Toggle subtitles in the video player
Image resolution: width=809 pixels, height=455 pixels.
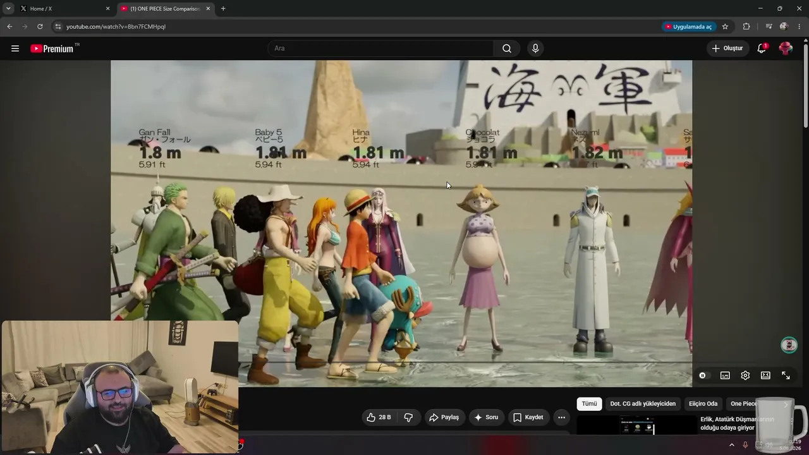click(725, 375)
